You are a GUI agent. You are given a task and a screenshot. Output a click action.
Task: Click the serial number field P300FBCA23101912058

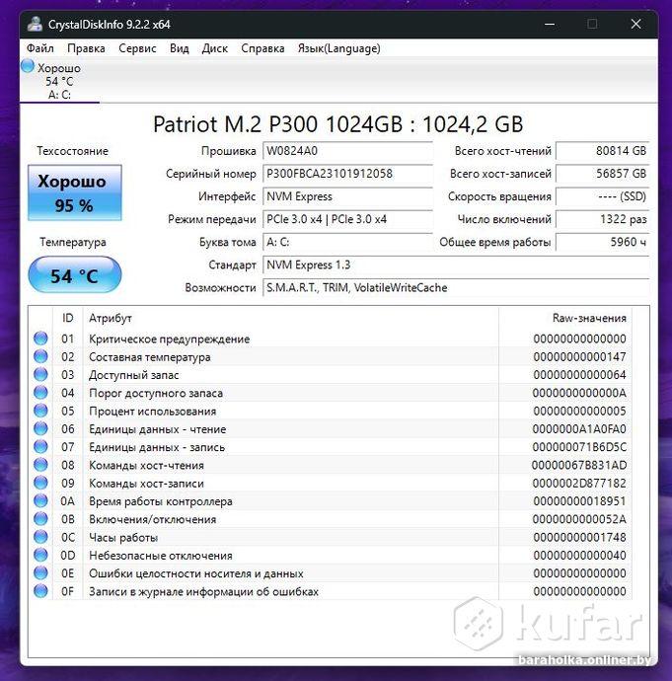(x=347, y=174)
